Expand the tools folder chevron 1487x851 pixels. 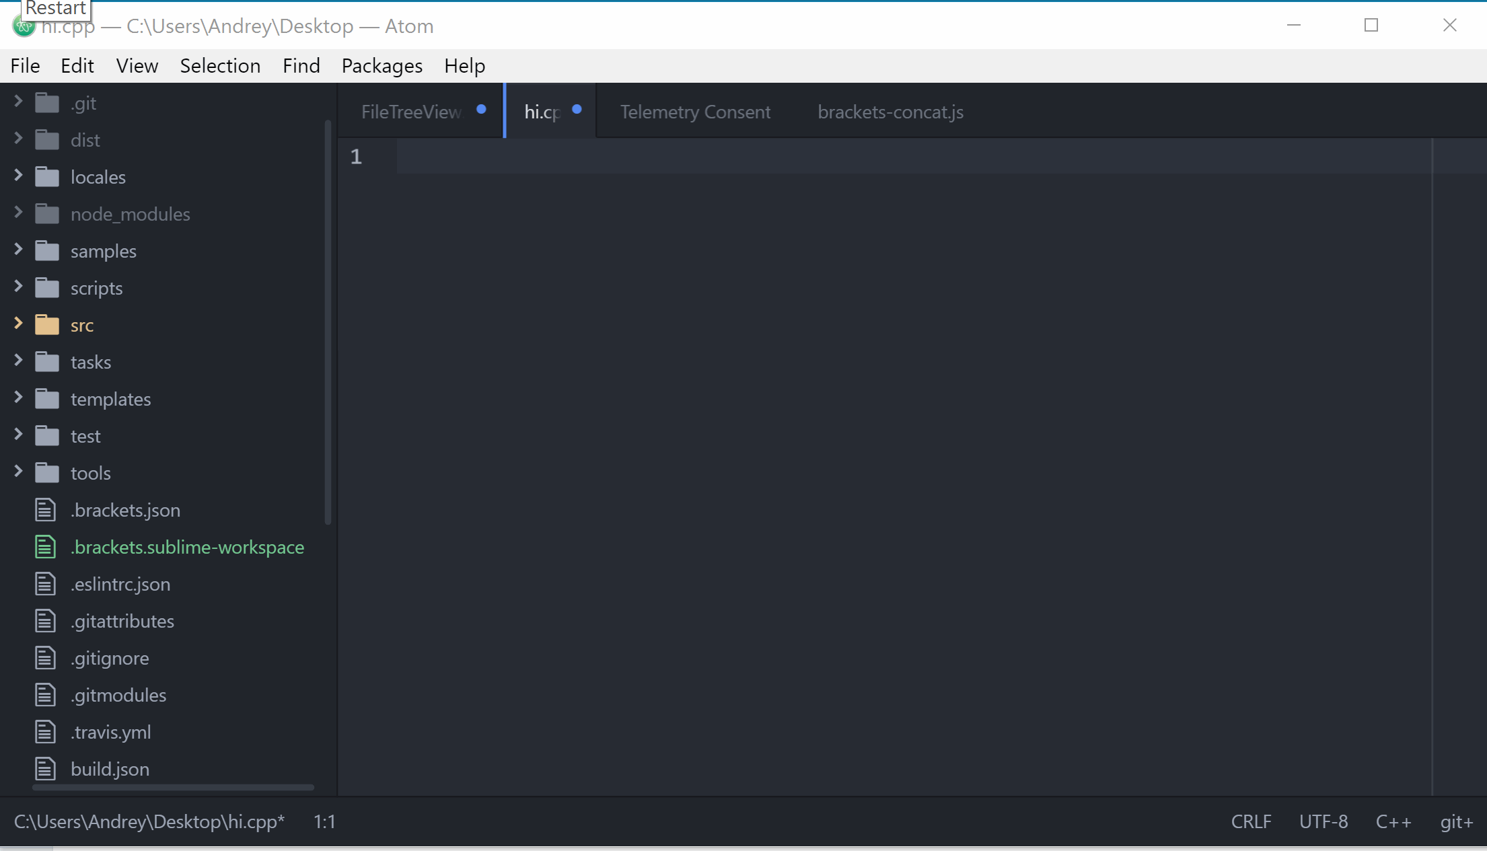click(x=18, y=472)
